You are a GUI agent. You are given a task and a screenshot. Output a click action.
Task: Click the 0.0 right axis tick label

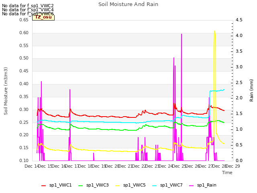pos(239,160)
